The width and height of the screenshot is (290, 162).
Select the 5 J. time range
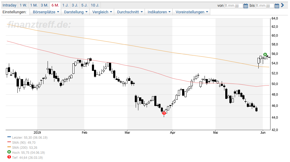84,5
